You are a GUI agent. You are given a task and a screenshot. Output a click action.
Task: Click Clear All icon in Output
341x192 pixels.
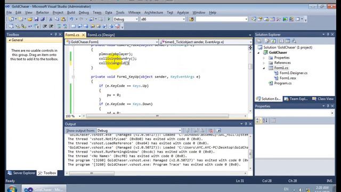pyautogui.click(x=210, y=131)
